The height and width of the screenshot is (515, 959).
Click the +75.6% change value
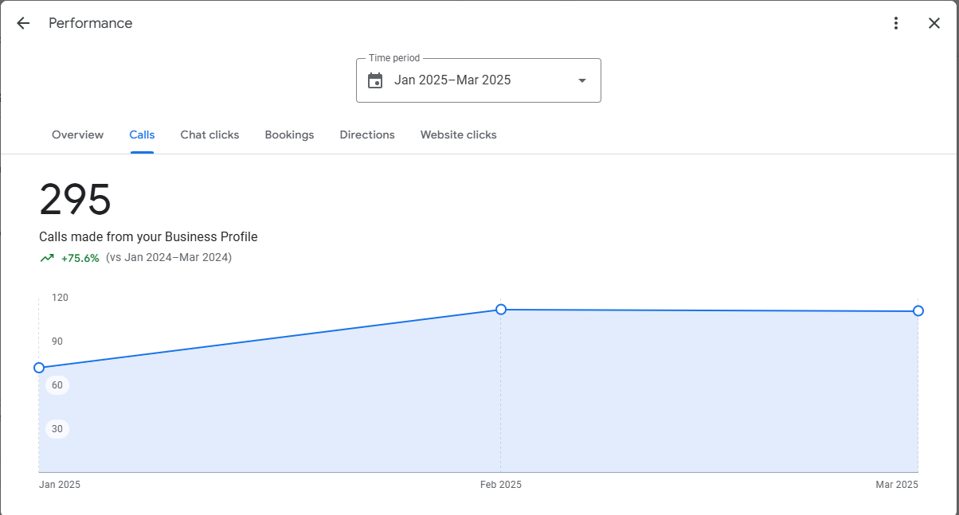(80, 258)
